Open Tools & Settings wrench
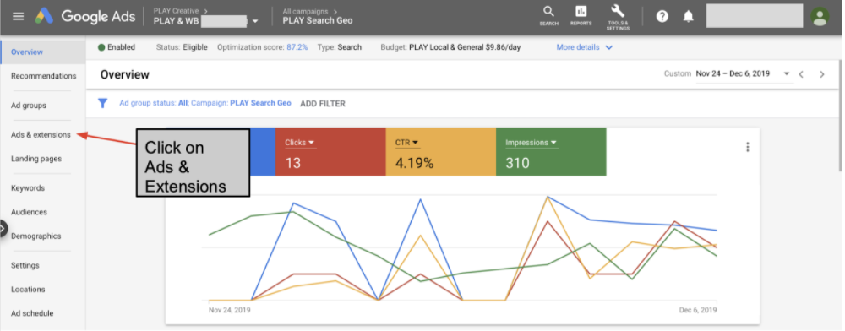This screenshot has width=845, height=331. pyautogui.click(x=618, y=17)
